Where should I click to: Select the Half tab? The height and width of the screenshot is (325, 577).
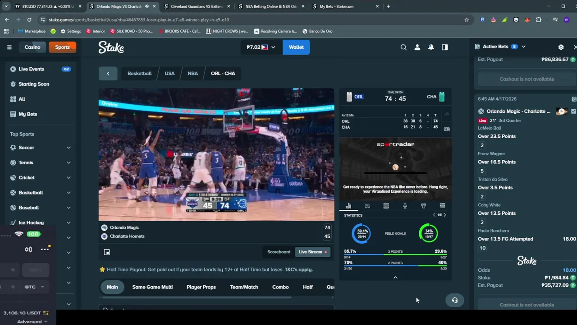[308, 287]
